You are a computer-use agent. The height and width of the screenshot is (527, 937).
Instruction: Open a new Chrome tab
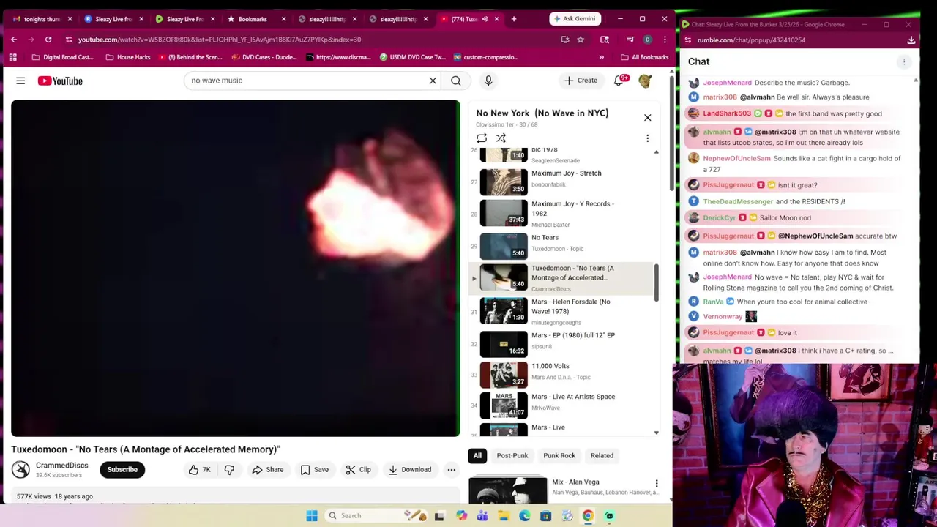(513, 18)
